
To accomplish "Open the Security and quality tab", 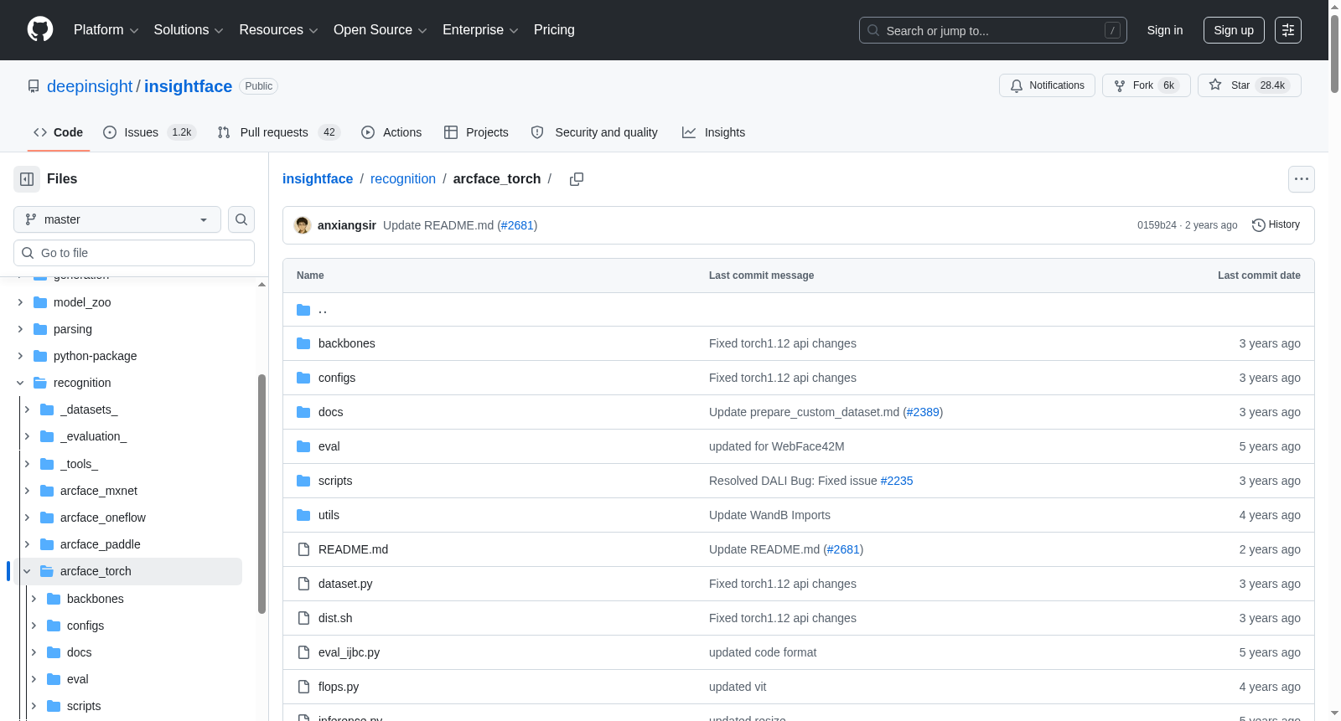I will (x=594, y=132).
